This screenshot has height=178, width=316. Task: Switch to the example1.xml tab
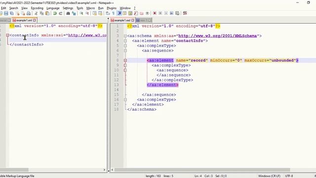[x=24, y=20]
